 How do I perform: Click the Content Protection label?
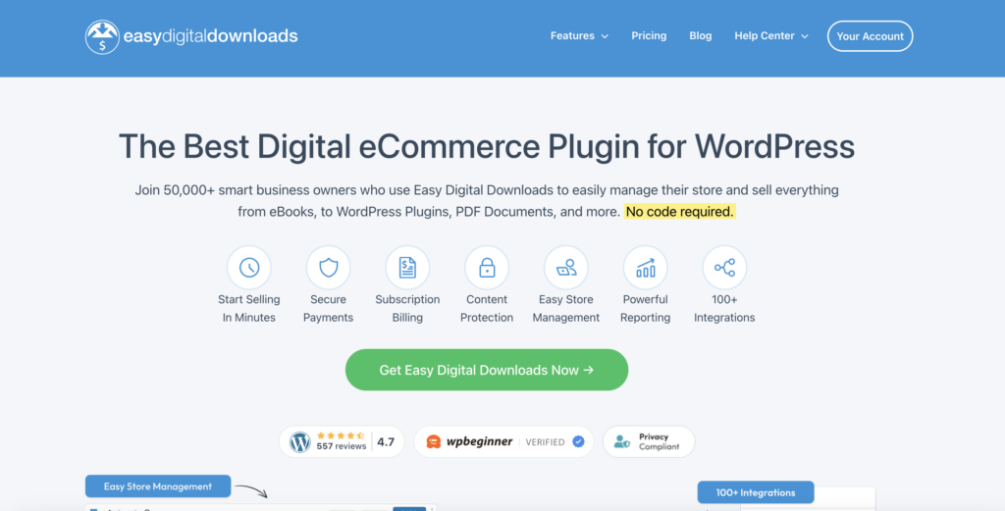tap(487, 309)
